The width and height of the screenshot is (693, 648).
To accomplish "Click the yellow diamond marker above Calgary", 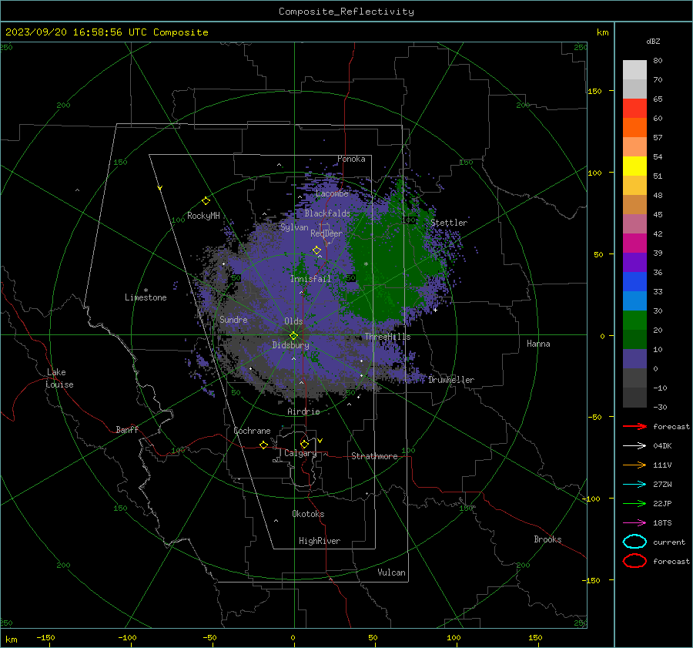I will tap(304, 444).
